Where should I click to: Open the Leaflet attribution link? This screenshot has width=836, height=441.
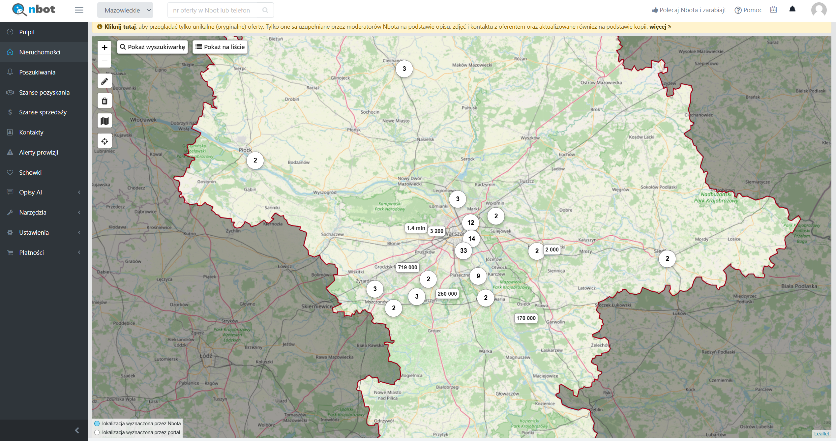pyautogui.click(x=821, y=434)
